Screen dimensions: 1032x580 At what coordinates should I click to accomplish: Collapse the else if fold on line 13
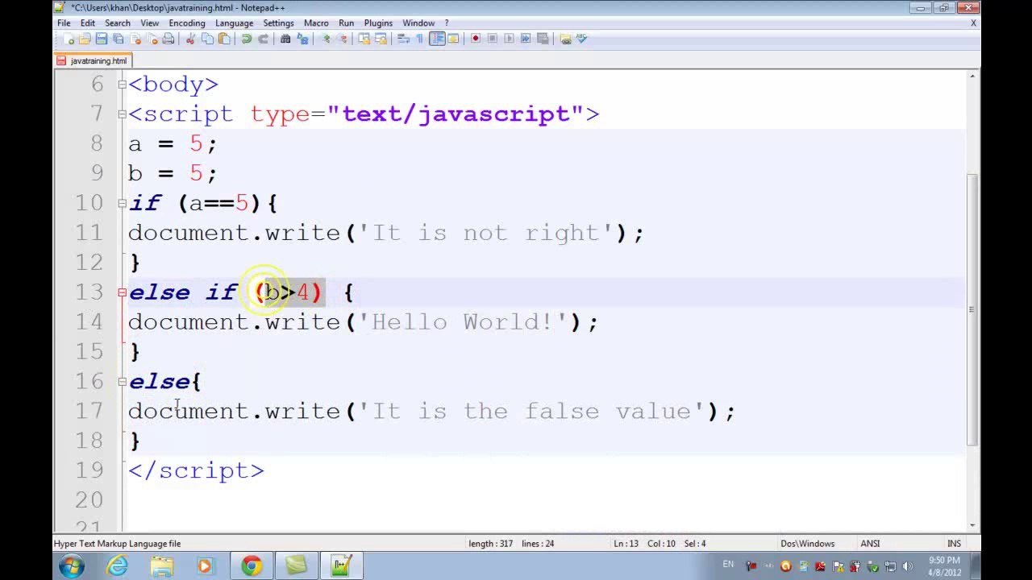pos(123,292)
